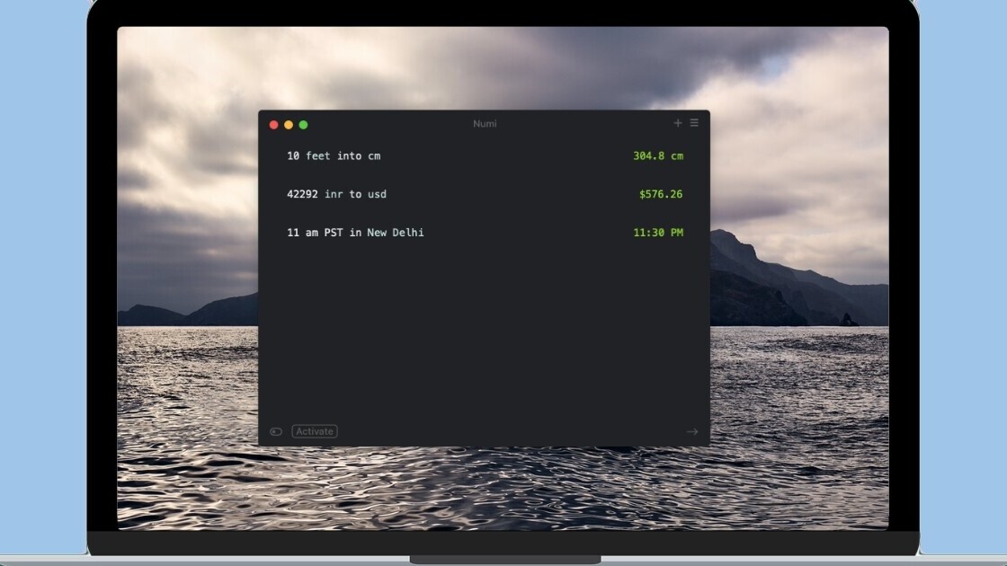Click the Numi window title

485,124
